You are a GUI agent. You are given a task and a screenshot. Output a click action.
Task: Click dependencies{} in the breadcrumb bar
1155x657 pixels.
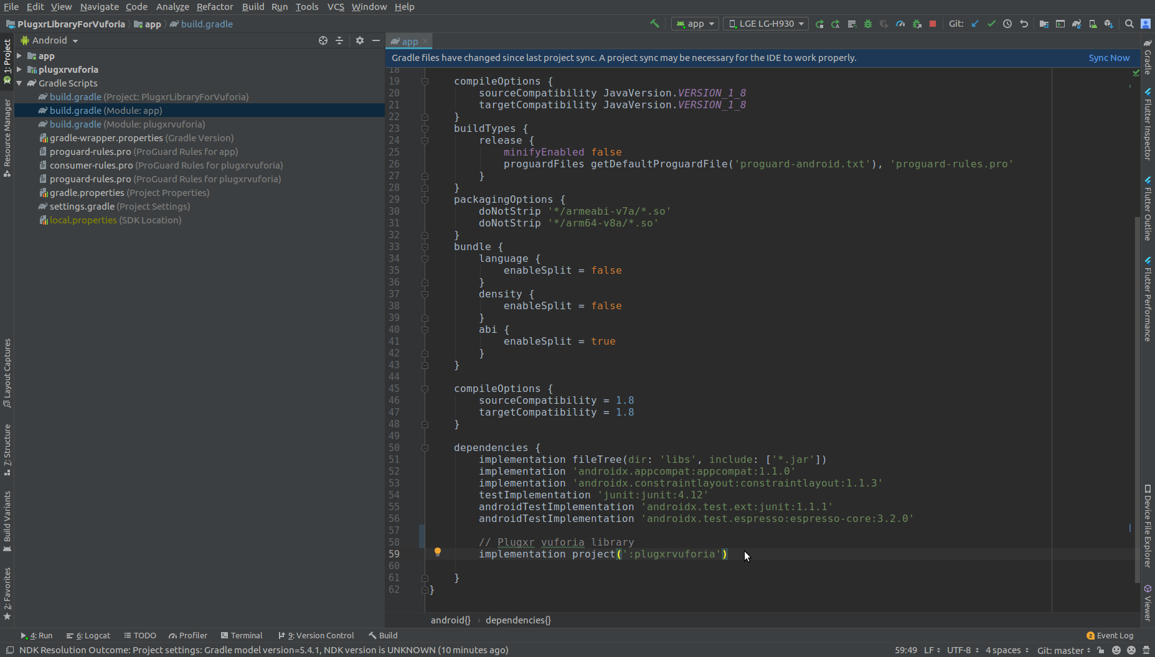tap(518, 620)
